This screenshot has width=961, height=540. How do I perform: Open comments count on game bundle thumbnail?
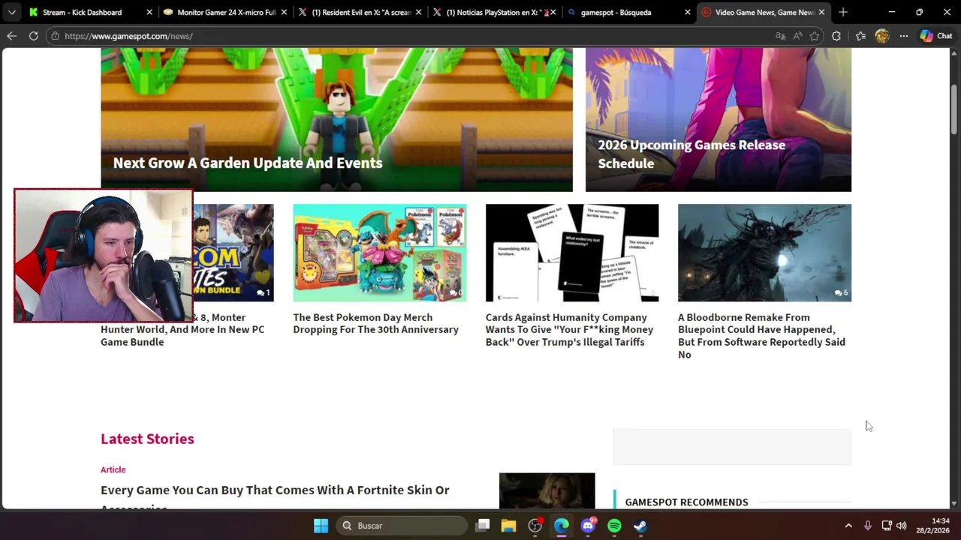(263, 292)
